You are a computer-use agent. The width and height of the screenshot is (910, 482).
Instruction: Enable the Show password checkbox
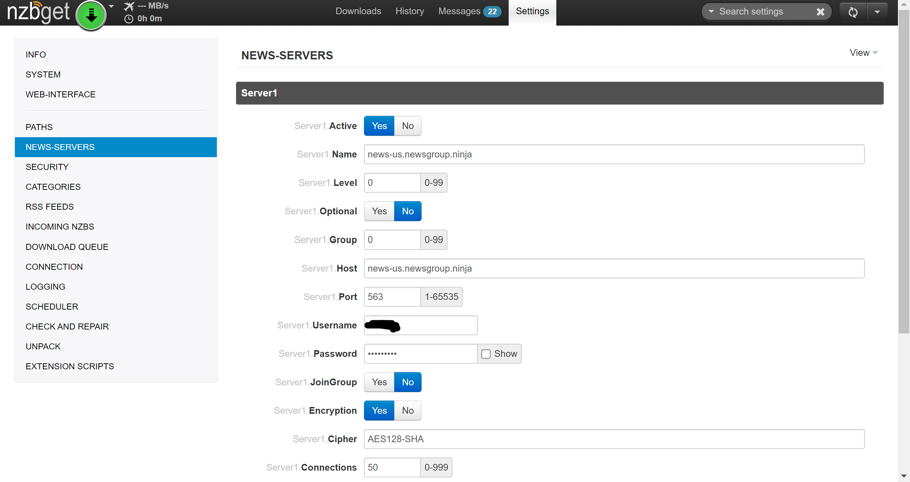(x=486, y=354)
